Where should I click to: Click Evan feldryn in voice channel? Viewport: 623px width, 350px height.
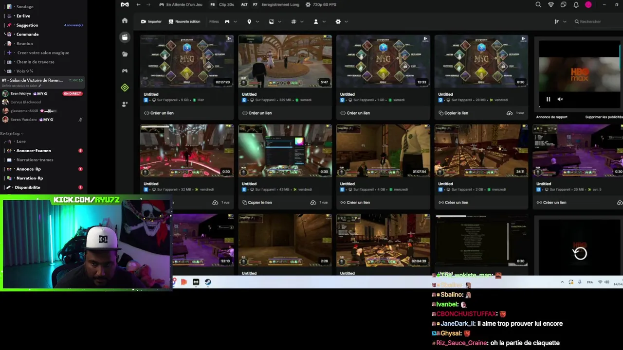[x=20, y=93]
